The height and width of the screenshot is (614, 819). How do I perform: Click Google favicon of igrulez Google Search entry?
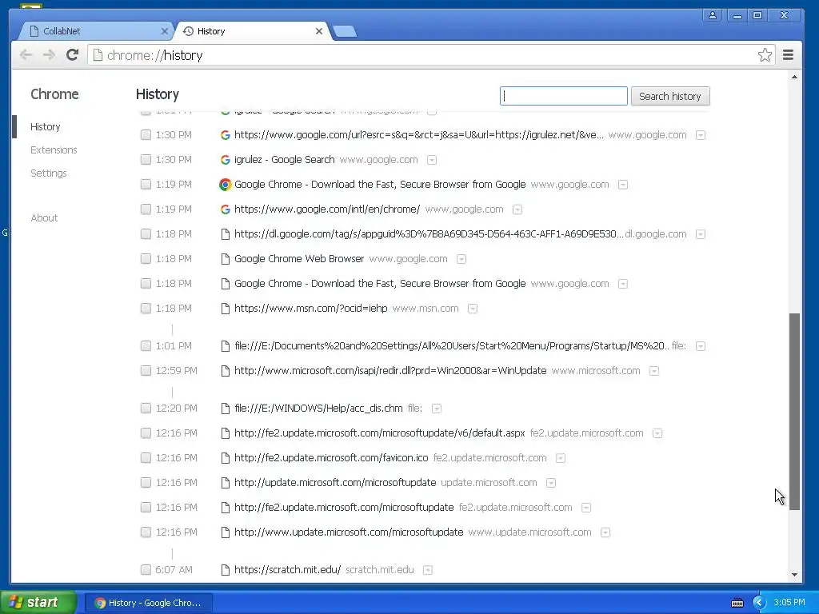tap(225, 160)
